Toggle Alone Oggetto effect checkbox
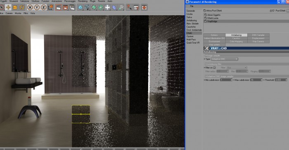 (x=206, y=15)
